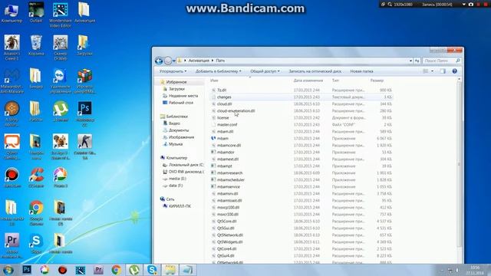The image size is (491, 276).
Task: Open Добавить в библиотеку dropdown
Action: tap(218, 71)
